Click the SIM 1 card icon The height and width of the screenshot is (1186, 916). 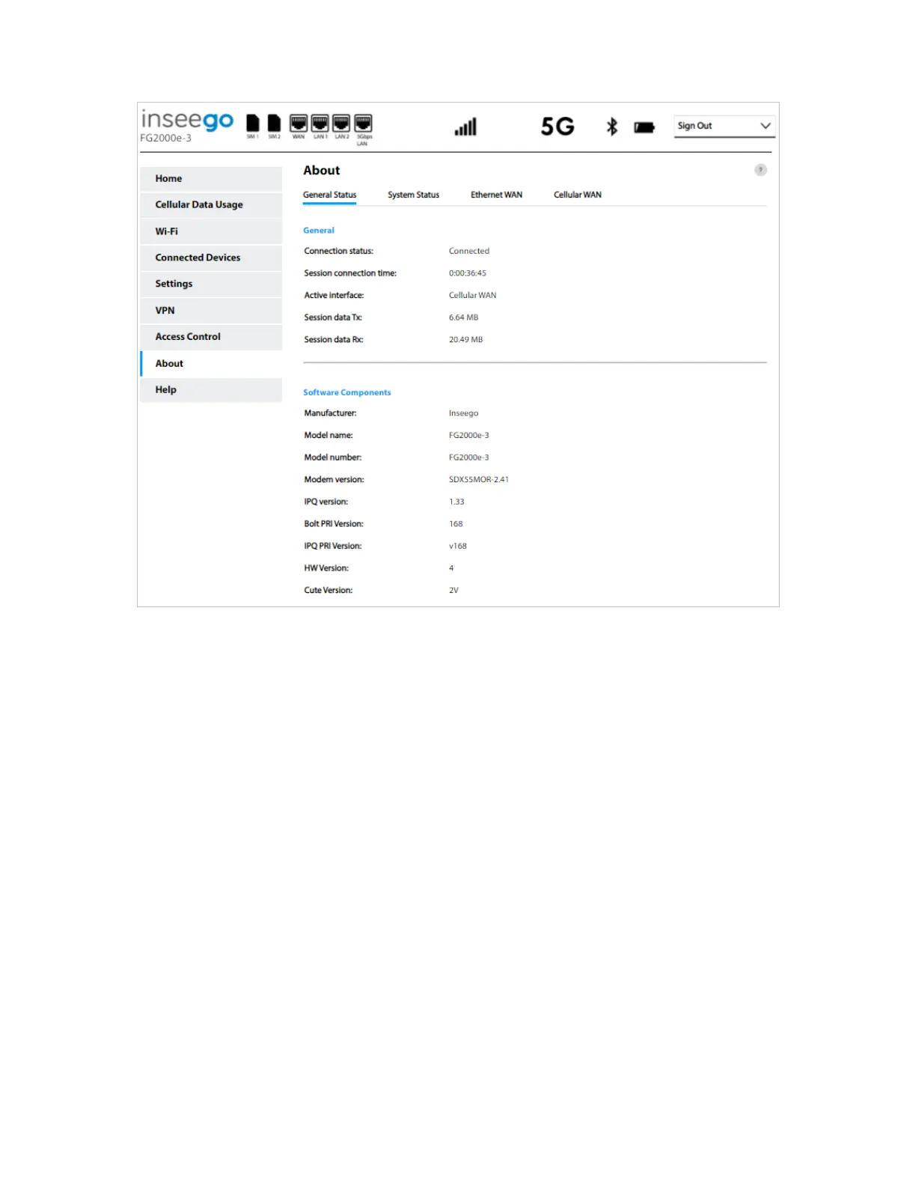(x=253, y=124)
